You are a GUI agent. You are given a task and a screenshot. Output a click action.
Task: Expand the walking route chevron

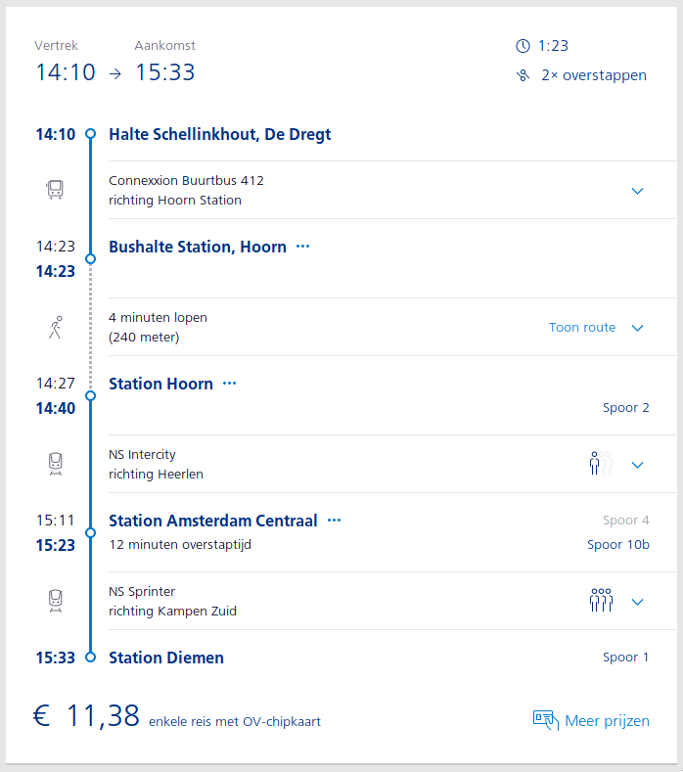(638, 328)
